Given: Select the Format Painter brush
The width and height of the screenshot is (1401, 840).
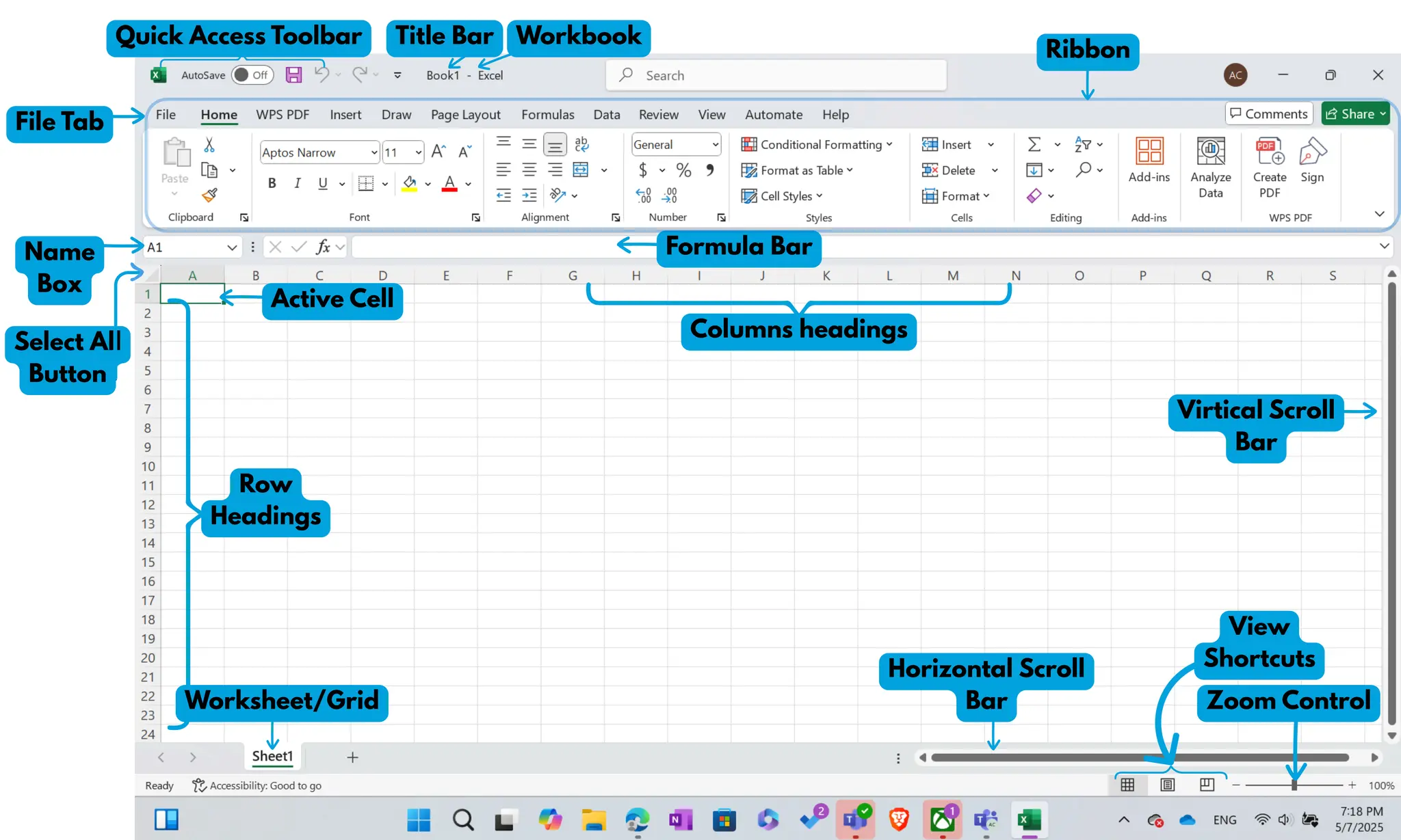Looking at the screenshot, I should pyautogui.click(x=209, y=195).
